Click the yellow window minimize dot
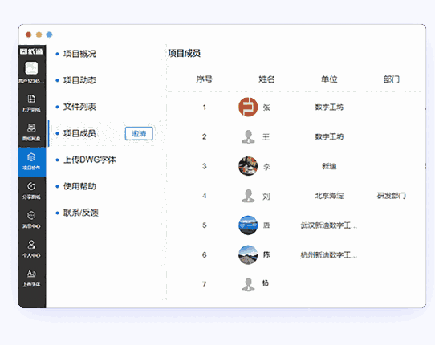The height and width of the screenshot is (345, 435). (39, 34)
